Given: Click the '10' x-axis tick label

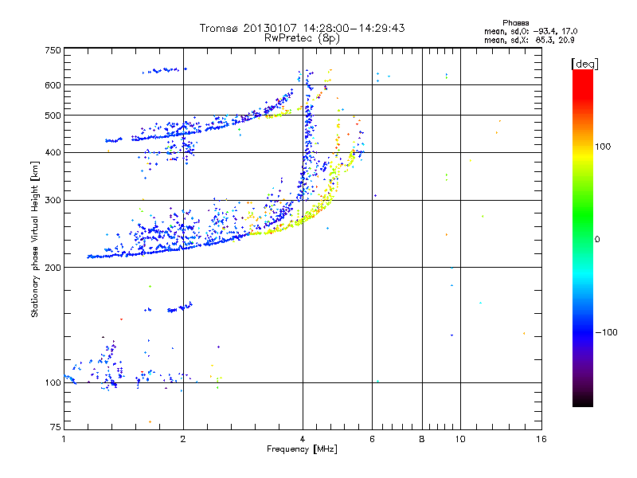Looking at the screenshot, I should coord(460,439).
